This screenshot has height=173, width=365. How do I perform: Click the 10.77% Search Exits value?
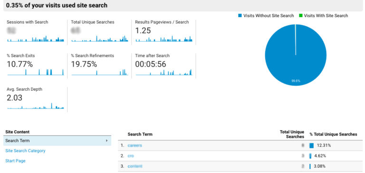click(20, 64)
